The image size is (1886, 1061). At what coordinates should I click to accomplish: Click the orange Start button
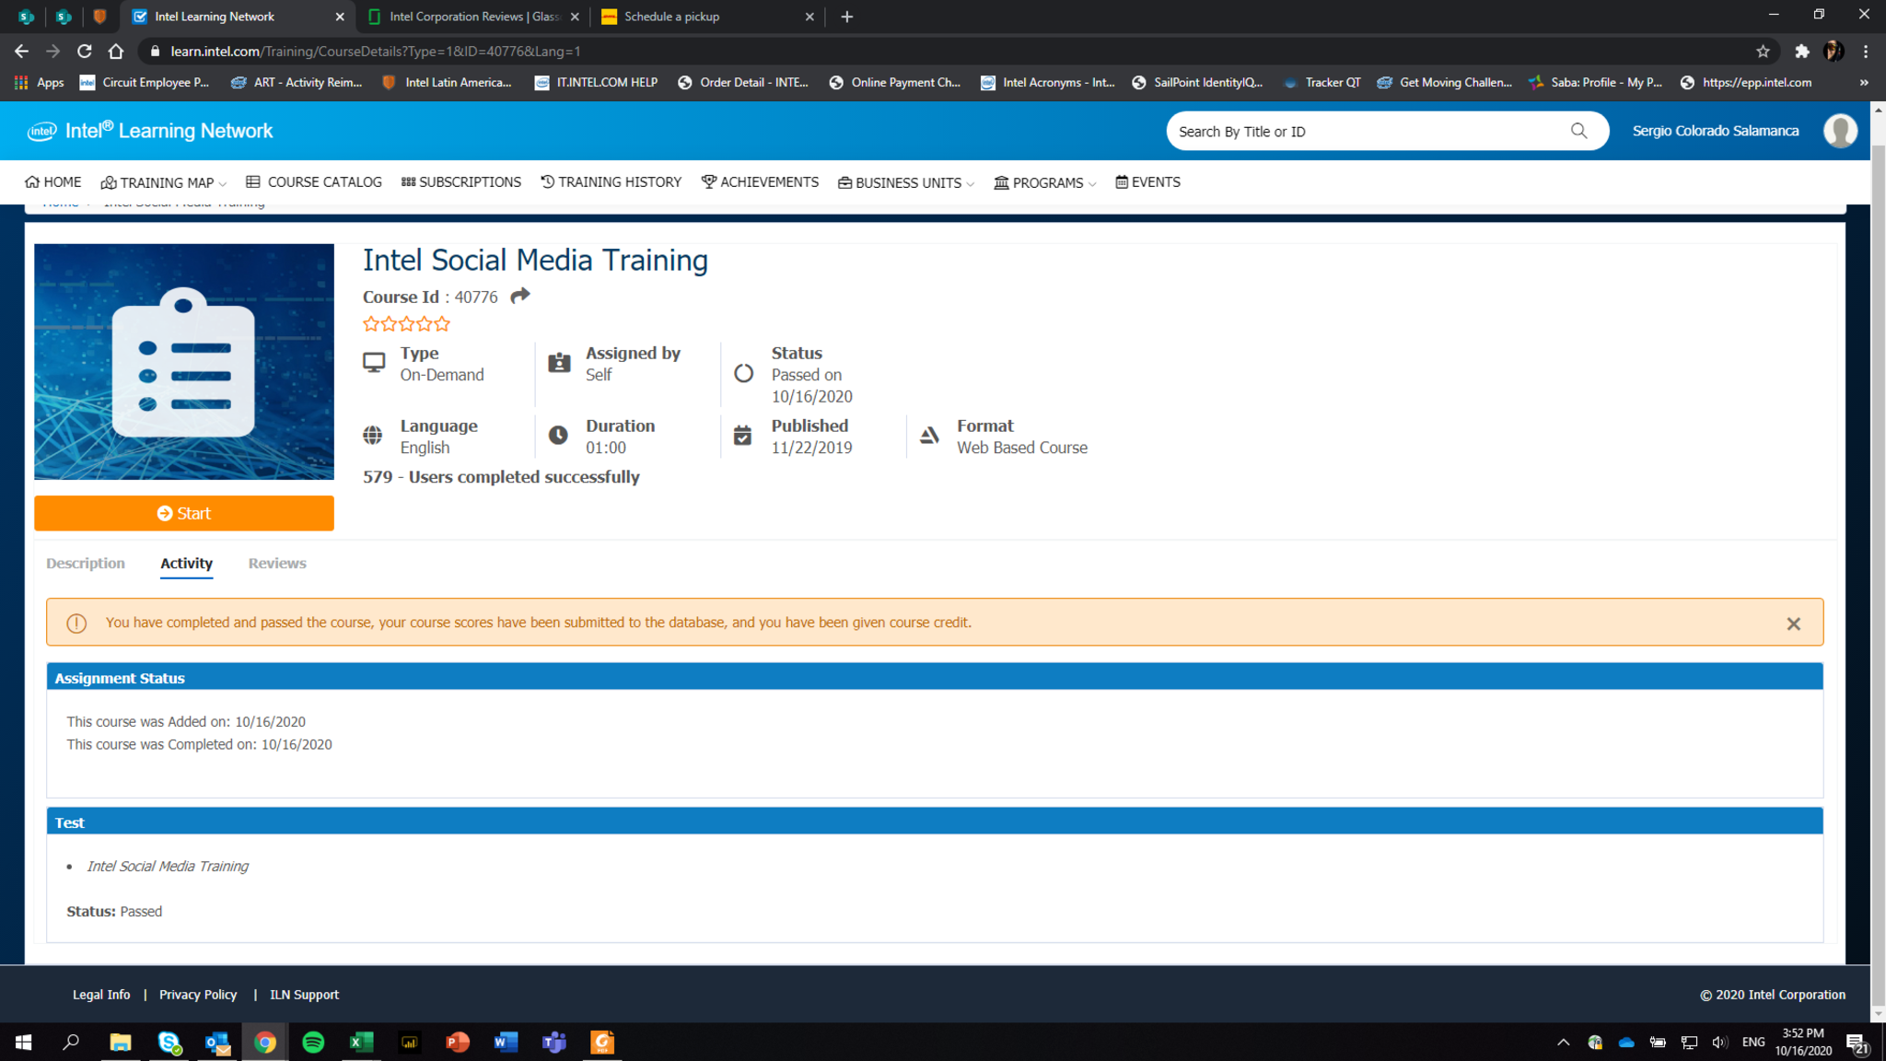pos(184,513)
